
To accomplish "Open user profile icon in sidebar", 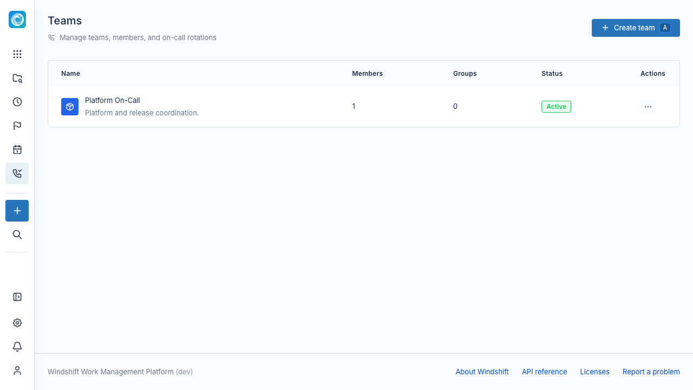I will (x=17, y=370).
